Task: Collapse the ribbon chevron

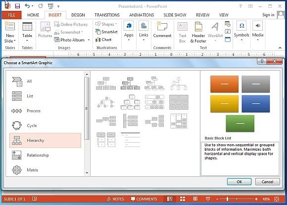Action: point(280,48)
